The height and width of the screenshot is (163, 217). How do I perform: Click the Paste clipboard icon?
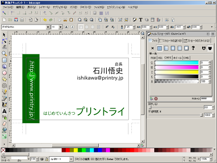point(71,20)
